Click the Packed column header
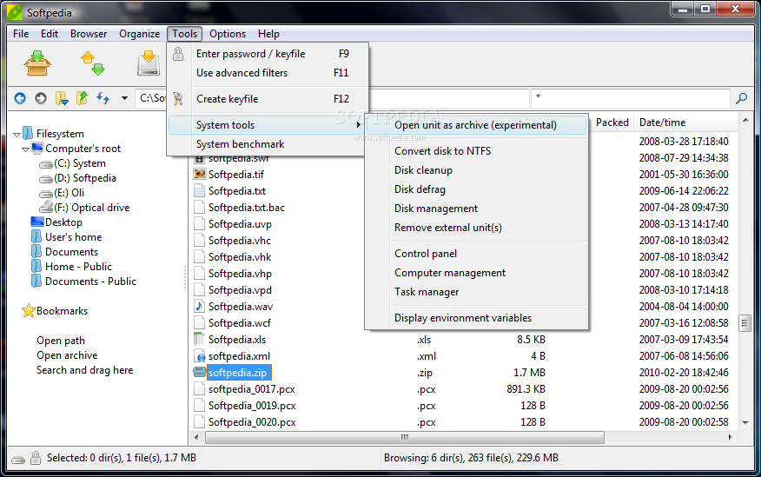Screen dimensions: 761x477 point(612,123)
